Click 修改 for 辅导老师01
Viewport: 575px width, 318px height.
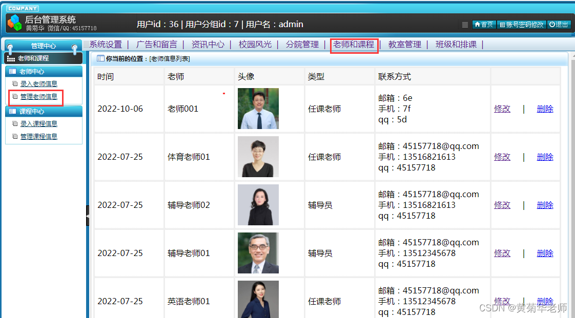[502, 253]
